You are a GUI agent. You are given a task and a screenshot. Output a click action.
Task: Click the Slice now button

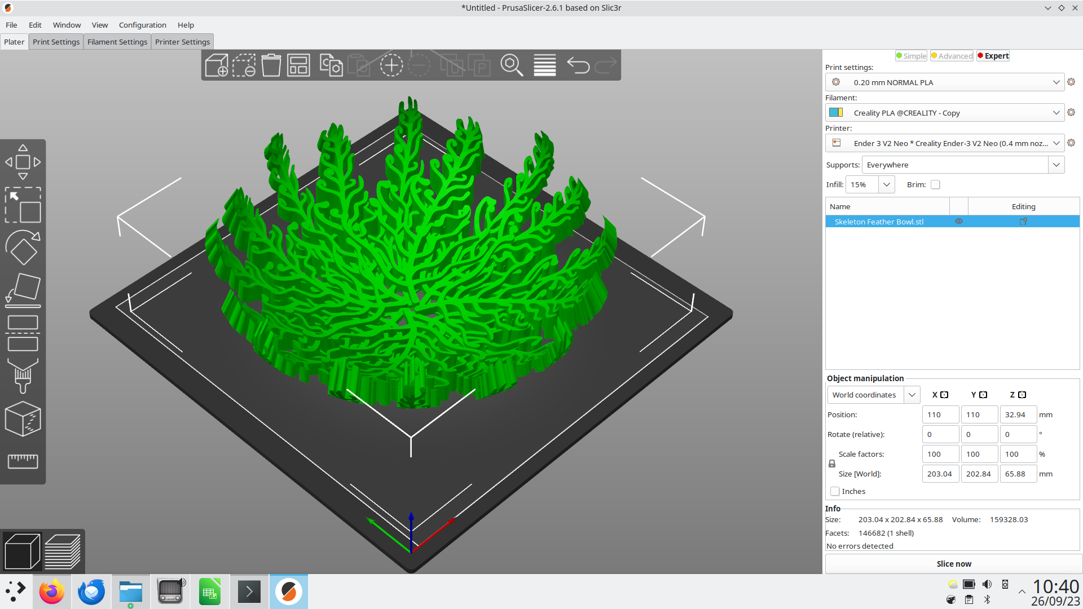pos(953,563)
